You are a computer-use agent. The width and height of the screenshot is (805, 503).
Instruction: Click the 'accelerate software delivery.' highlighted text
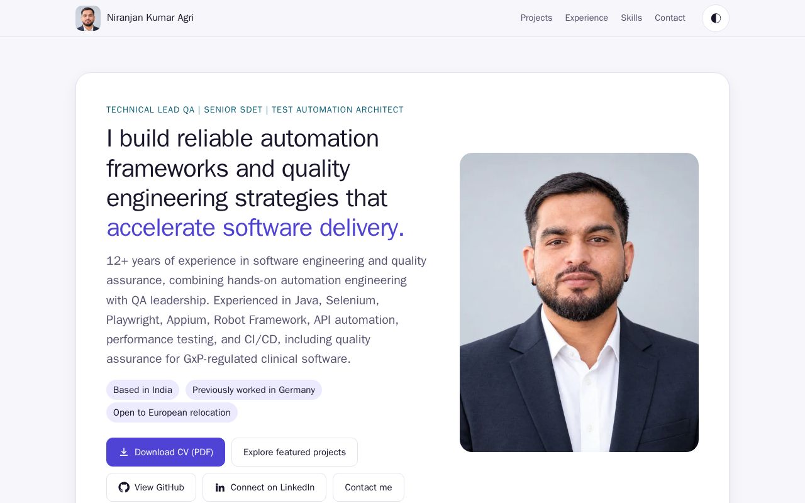click(x=255, y=228)
